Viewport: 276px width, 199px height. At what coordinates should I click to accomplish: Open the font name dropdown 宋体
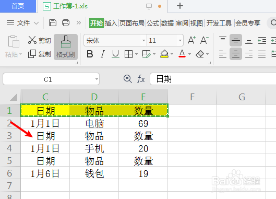[x=144, y=41]
